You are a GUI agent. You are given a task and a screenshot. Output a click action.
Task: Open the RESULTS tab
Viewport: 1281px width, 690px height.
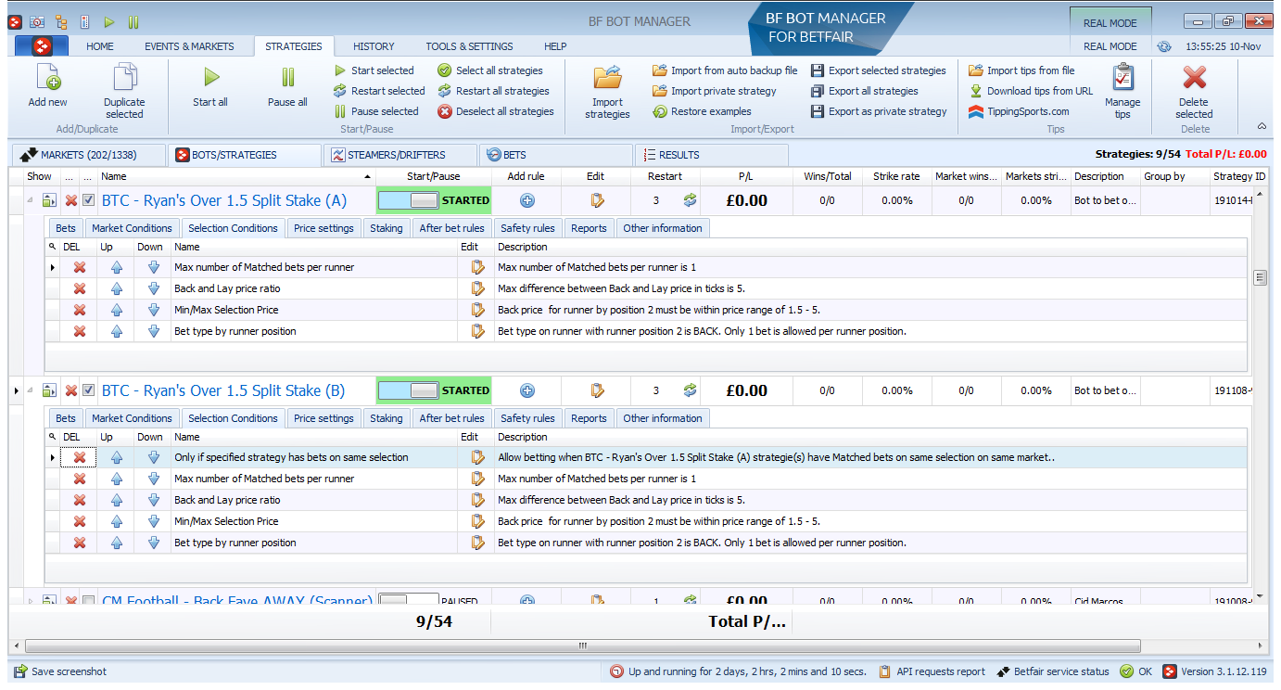pos(711,155)
